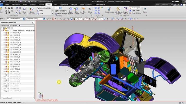
Task: Sort by the Descriptive Part Name column header
Action: point(17,25)
